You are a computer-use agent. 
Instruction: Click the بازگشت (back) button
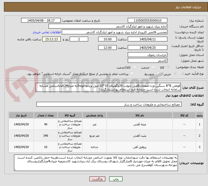97,179
